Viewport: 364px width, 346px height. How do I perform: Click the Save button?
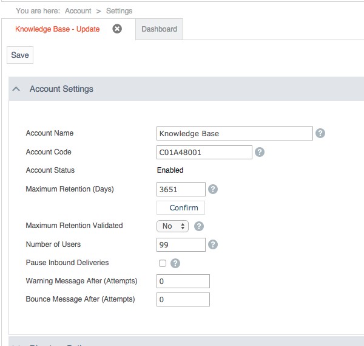pos(20,55)
